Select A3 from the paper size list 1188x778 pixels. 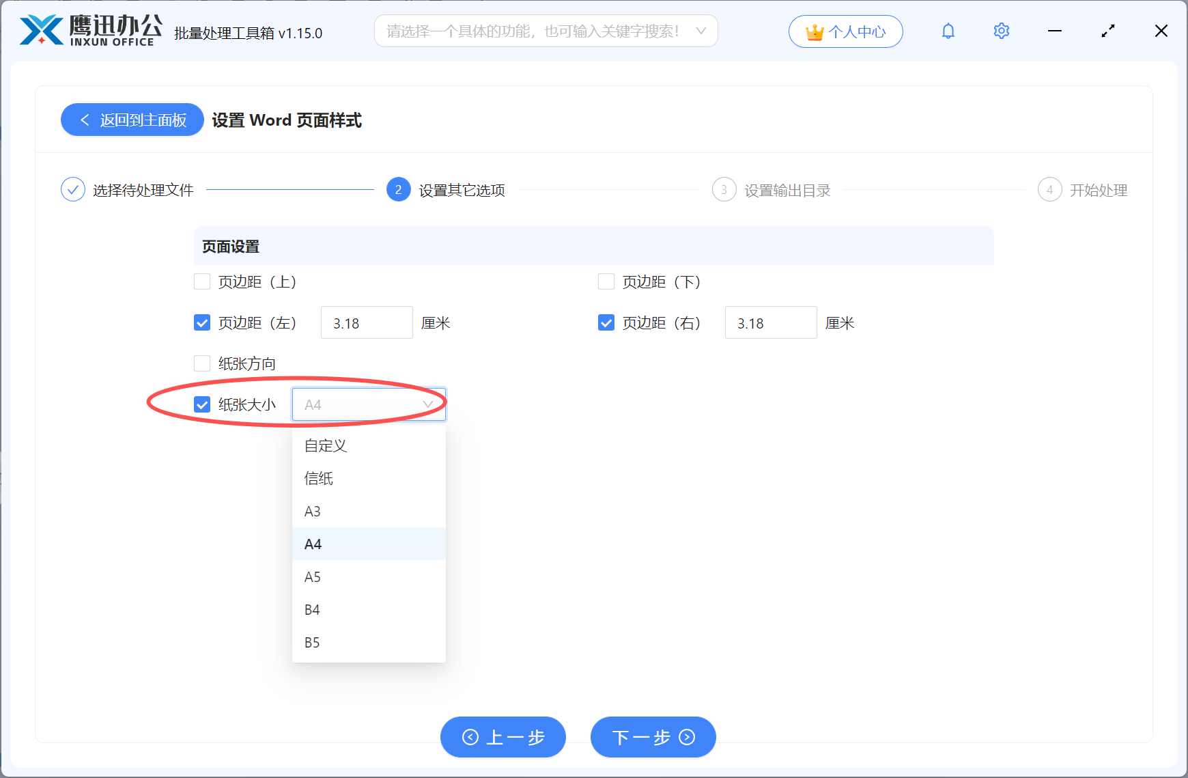point(313,511)
